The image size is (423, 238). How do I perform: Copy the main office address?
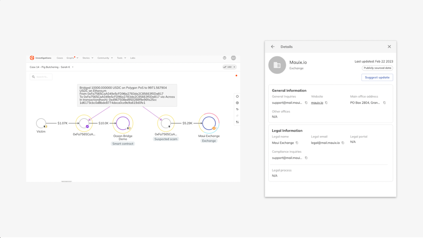385,103
